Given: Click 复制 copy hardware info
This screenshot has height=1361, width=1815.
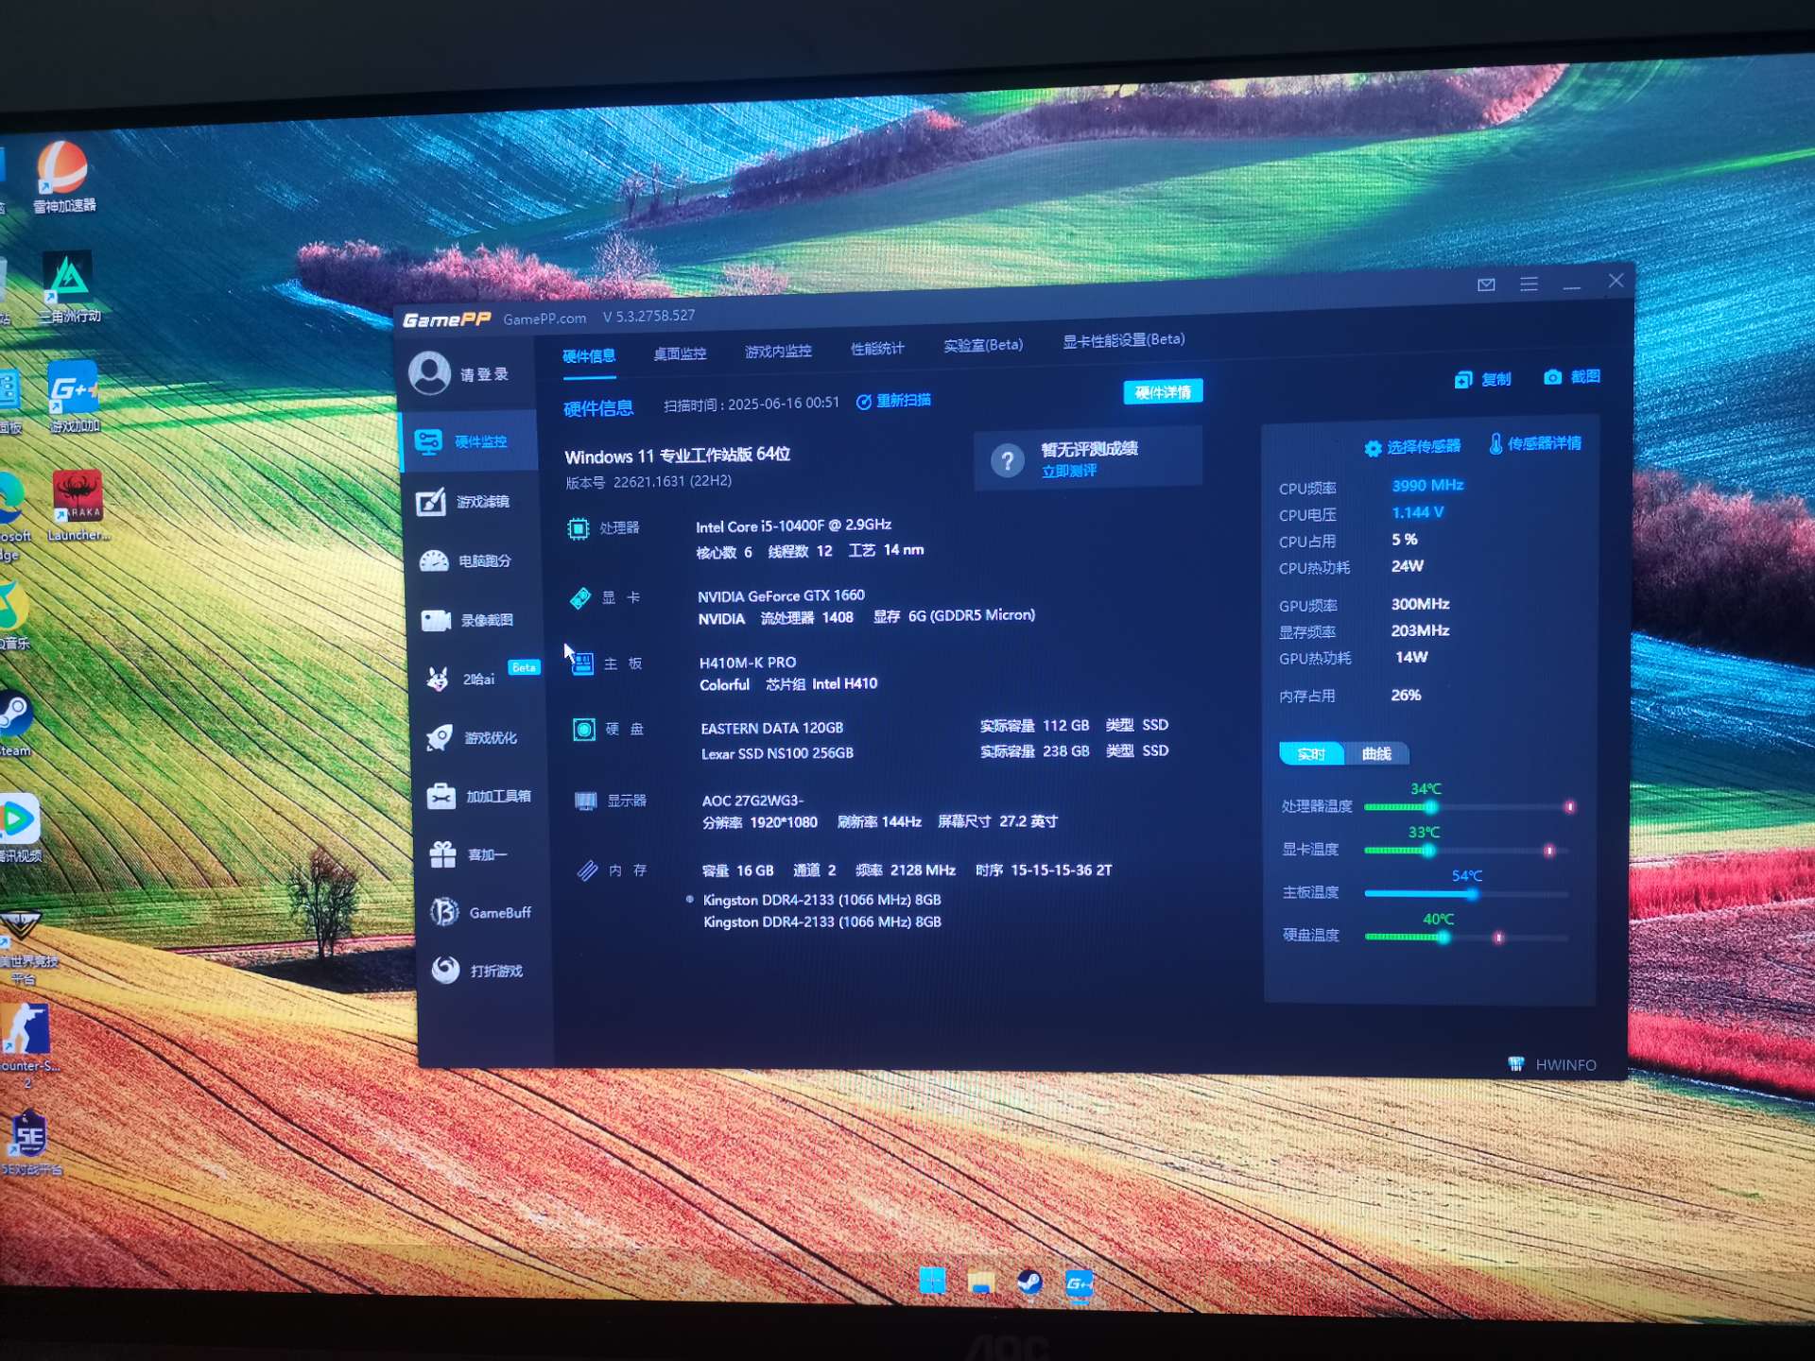Looking at the screenshot, I should (x=1483, y=379).
